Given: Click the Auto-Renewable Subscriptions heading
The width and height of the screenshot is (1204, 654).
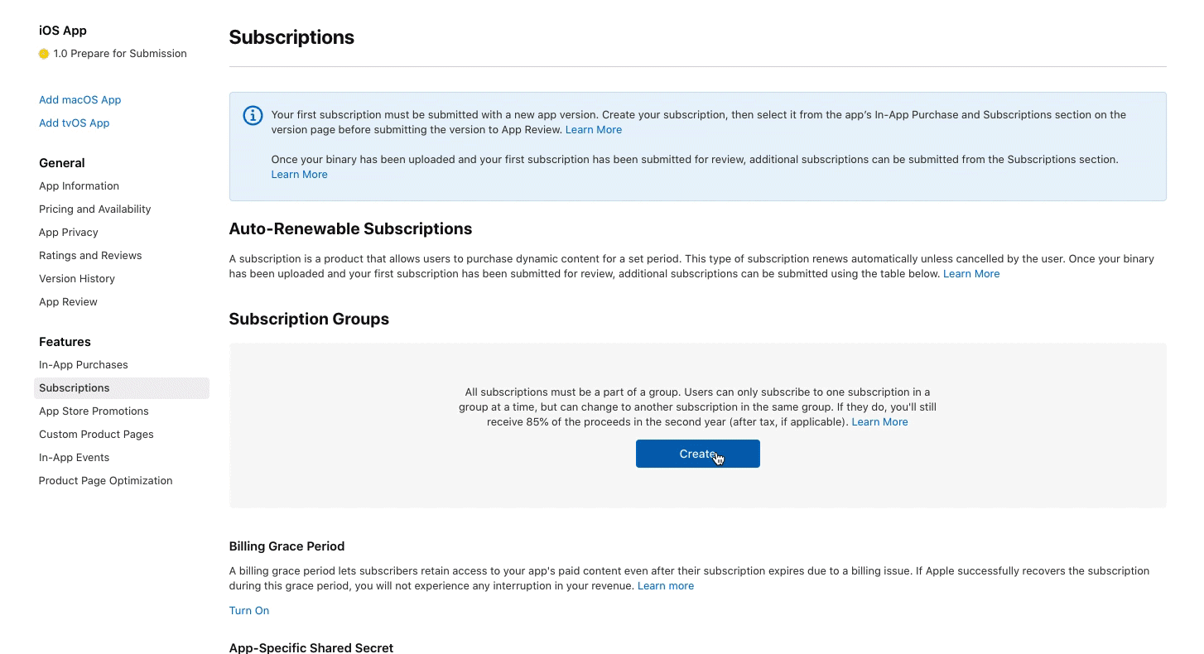Looking at the screenshot, I should pos(350,229).
